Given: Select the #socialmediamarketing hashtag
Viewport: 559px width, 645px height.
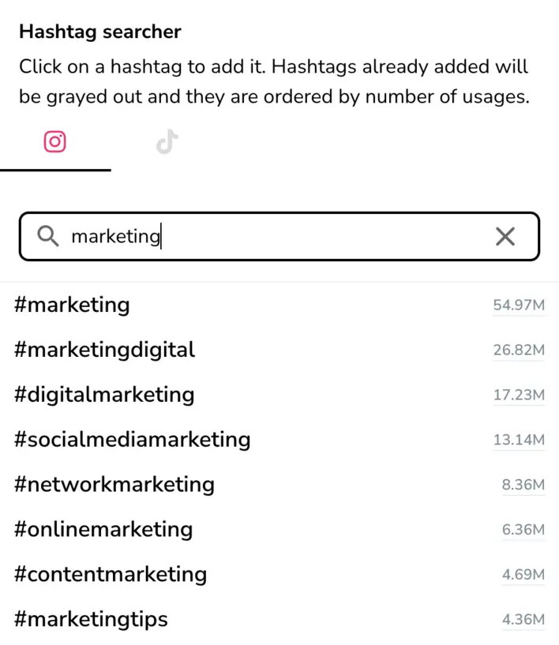Looking at the screenshot, I should [133, 440].
